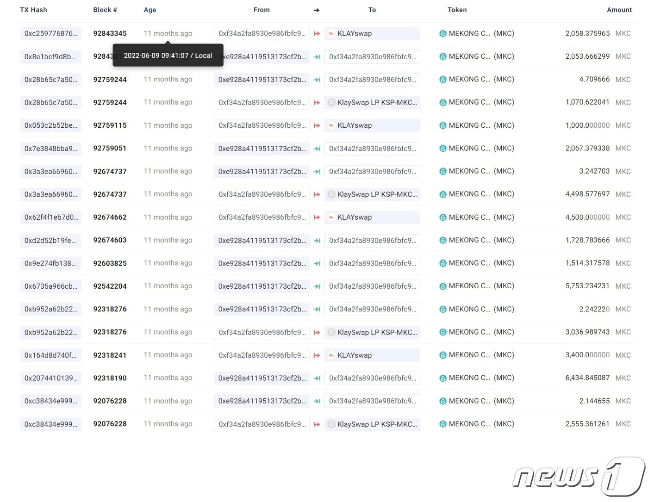Screen dimensions: 648x502
Task: Open block number 92542204
Action: pos(110,286)
